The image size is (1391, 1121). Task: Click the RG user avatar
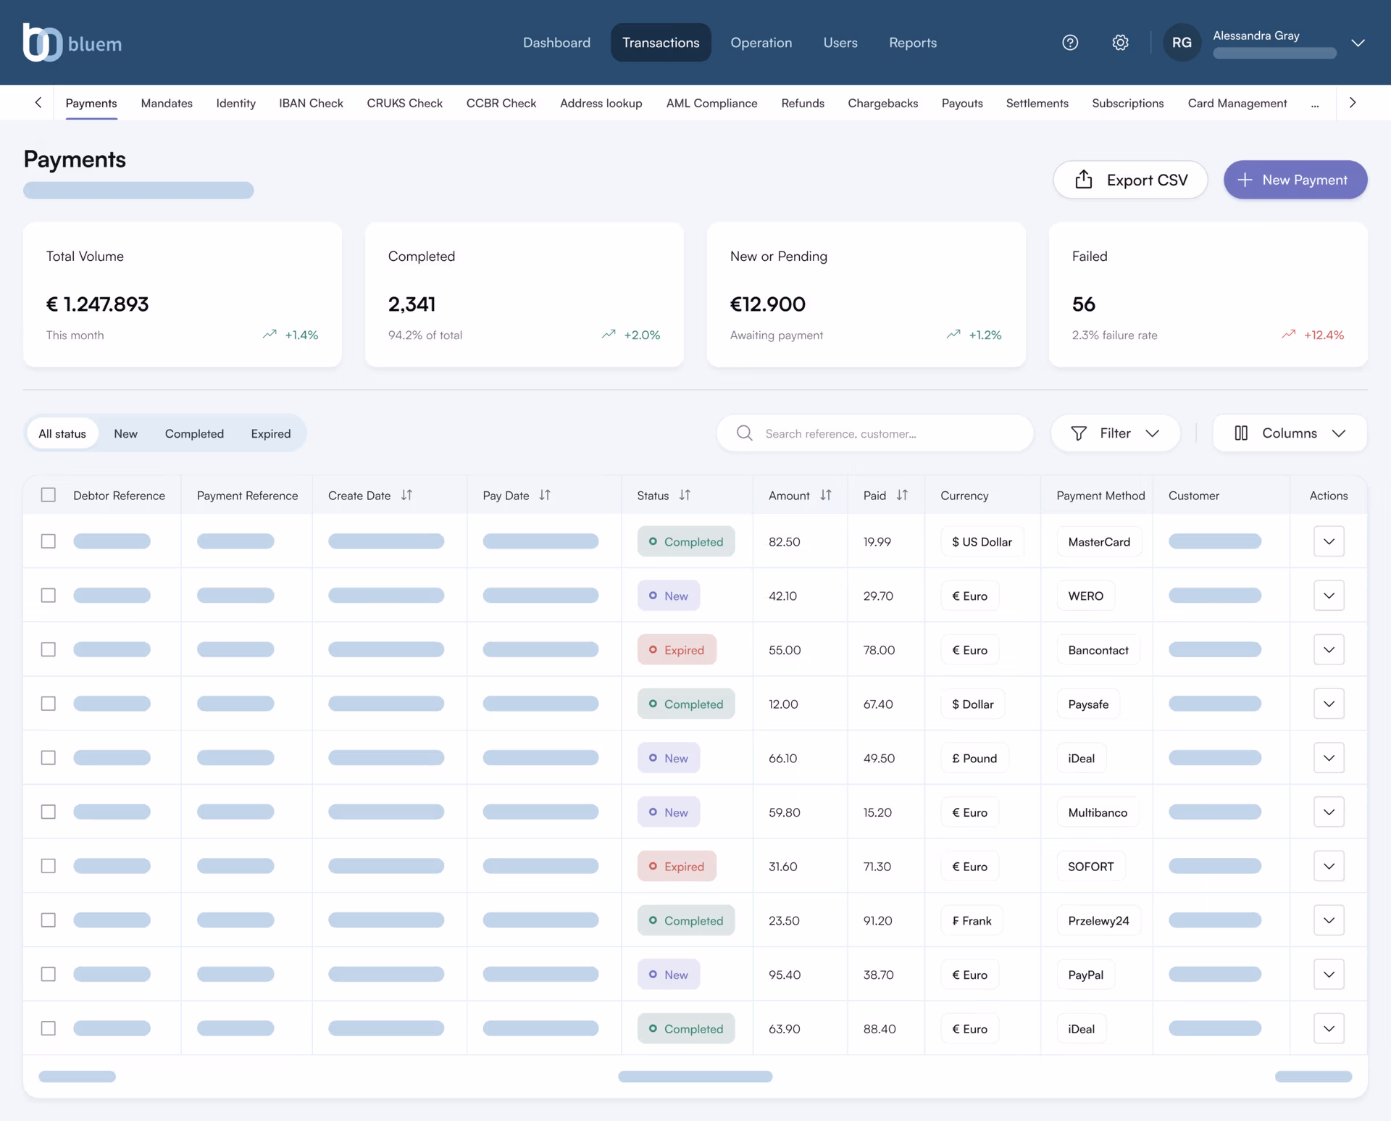click(x=1182, y=43)
